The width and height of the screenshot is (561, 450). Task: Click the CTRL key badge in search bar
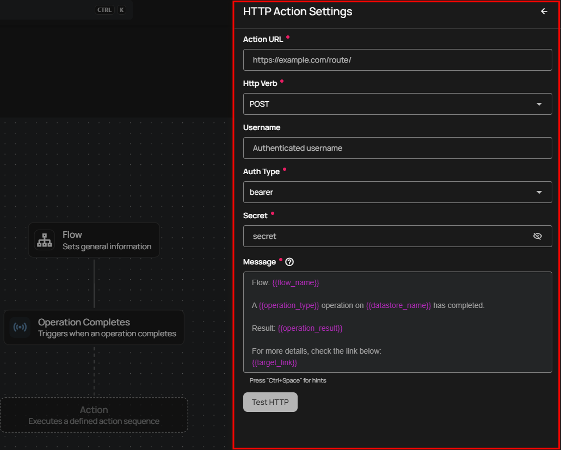click(x=104, y=10)
